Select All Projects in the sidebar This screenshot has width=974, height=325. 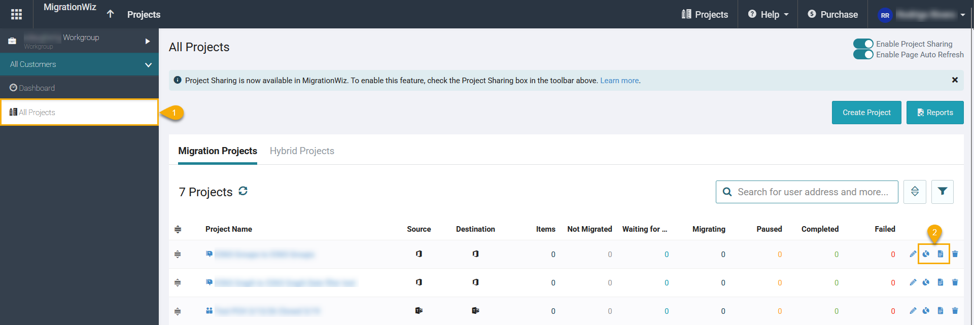pos(79,112)
